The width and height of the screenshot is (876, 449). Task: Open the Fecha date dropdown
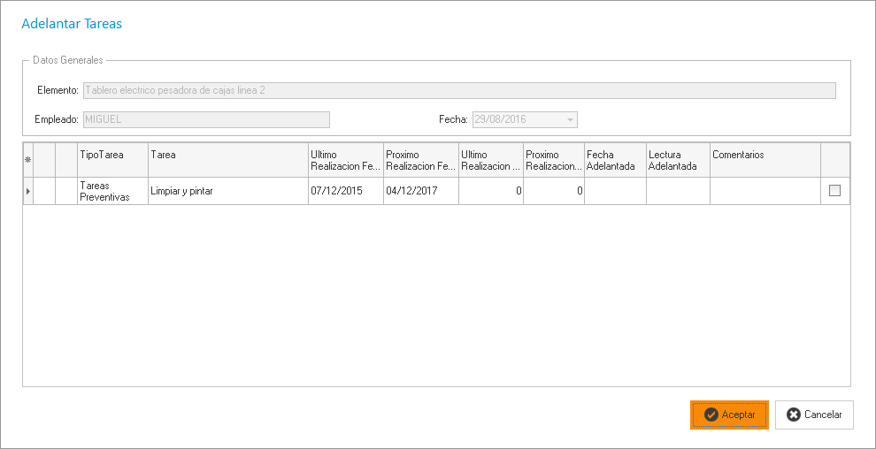pos(570,119)
